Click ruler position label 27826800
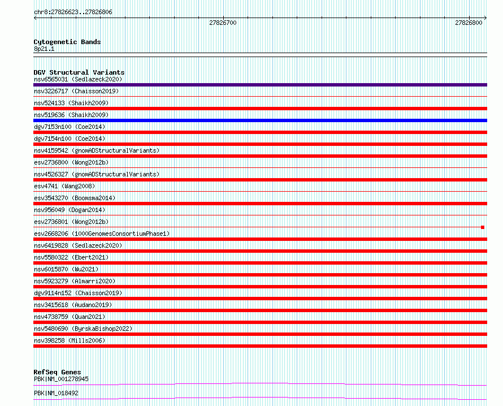Screen dimensions: 503x406 click(x=469, y=23)
